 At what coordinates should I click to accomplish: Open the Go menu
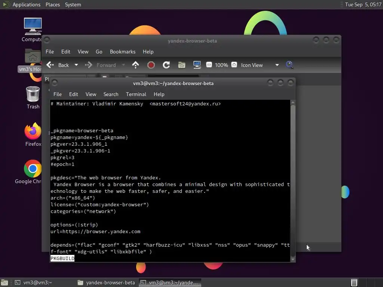point(99,52)
